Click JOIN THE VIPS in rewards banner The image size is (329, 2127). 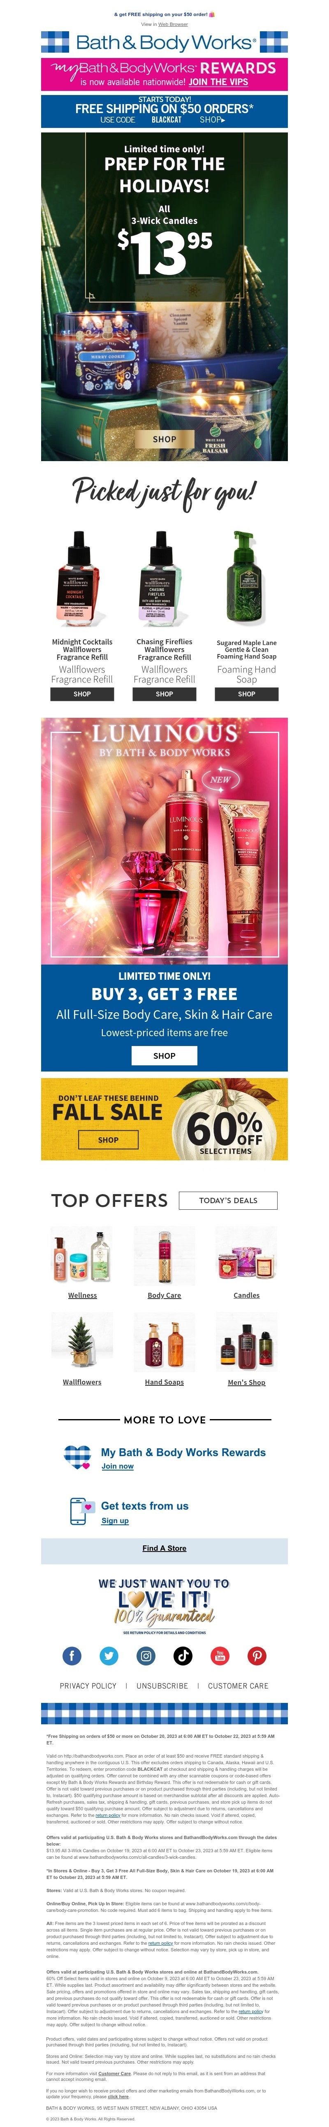click(x=218, y=82)
